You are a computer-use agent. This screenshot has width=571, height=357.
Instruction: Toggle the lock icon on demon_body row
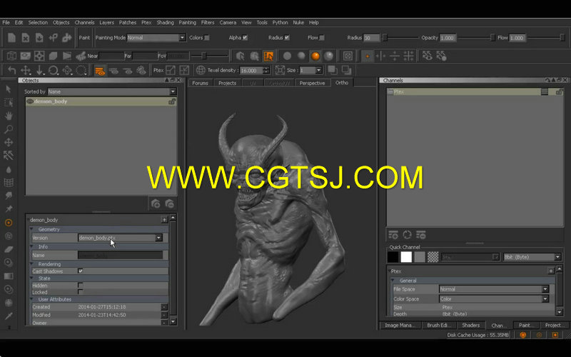coord(171,101)
